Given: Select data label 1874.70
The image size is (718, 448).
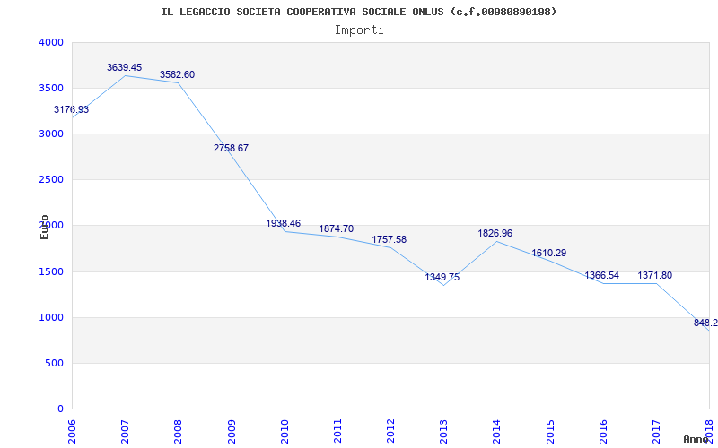Looking at the screenshot, I should tap(337, 229).
